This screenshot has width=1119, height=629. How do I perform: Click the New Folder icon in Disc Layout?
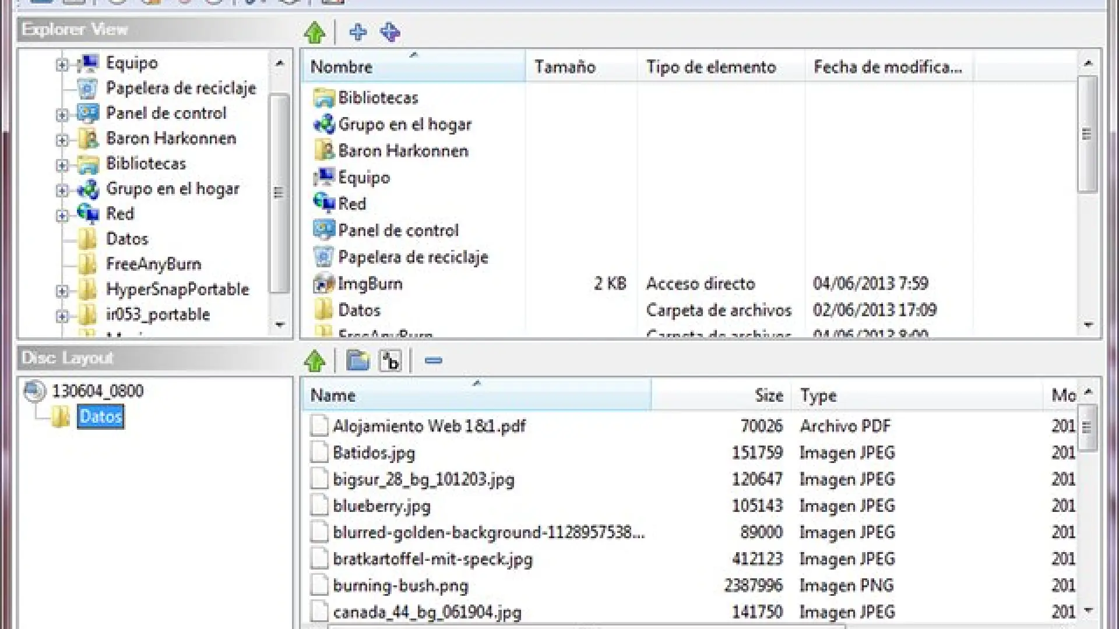357,361
